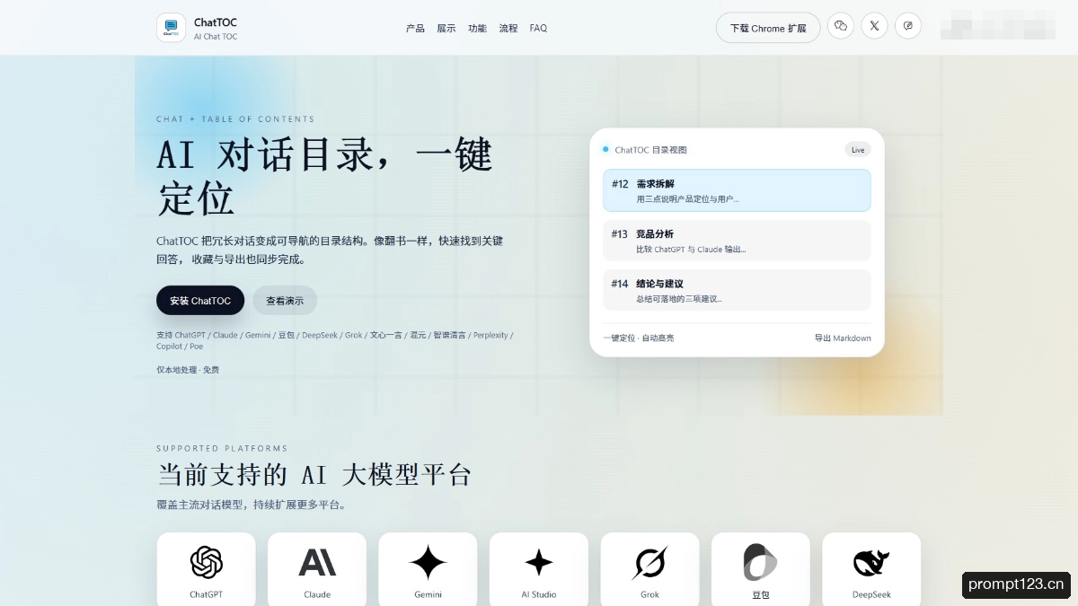Select the #13 竞品分析 entry

click(x=737, y=241)
